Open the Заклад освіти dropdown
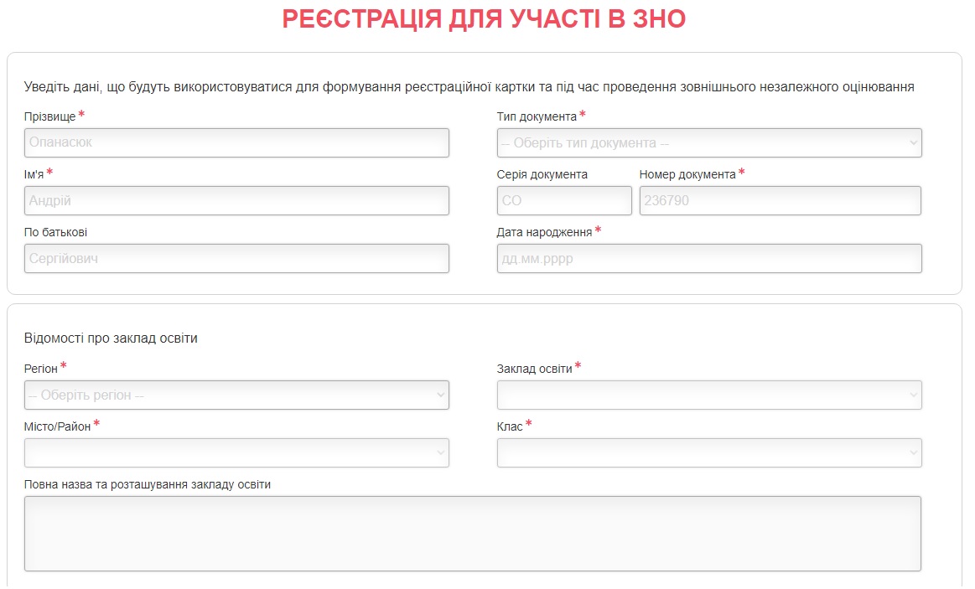975x589 pixels. [707, 395]
